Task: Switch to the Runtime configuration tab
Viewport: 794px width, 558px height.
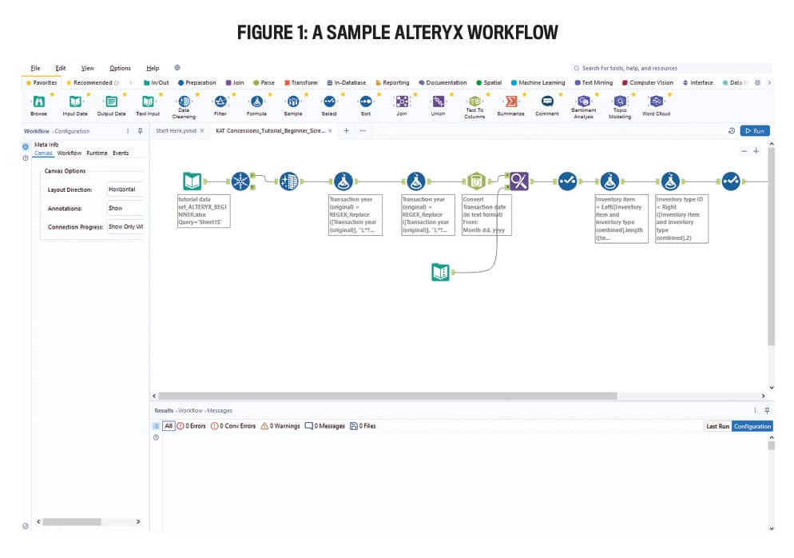Action: click(x=97, y=153)
